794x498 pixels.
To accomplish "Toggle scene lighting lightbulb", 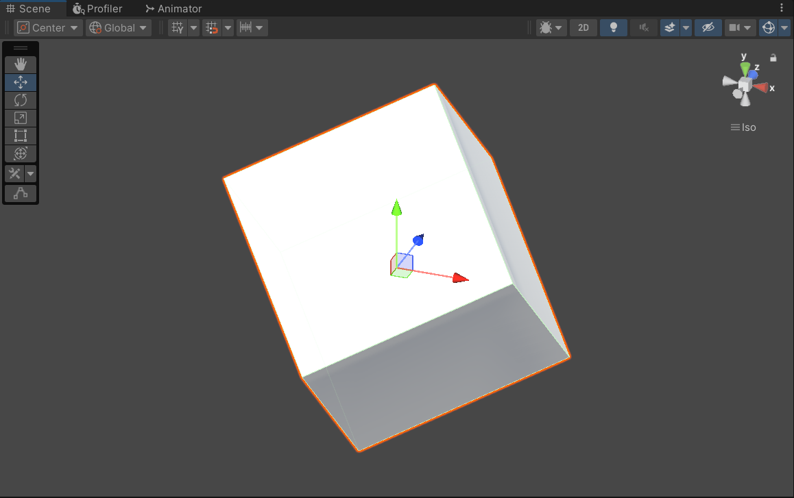I will pos(614,28).
